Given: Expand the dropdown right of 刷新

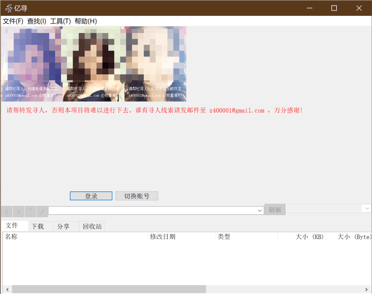Looking at the screenshot, I should pos(367,208).
